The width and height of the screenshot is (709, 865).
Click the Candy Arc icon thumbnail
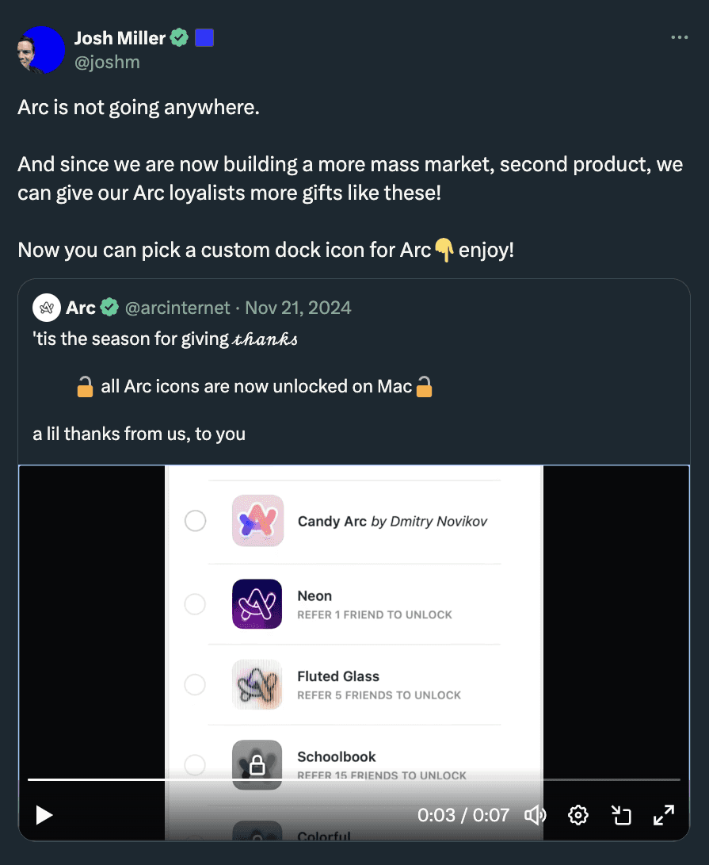257,521
